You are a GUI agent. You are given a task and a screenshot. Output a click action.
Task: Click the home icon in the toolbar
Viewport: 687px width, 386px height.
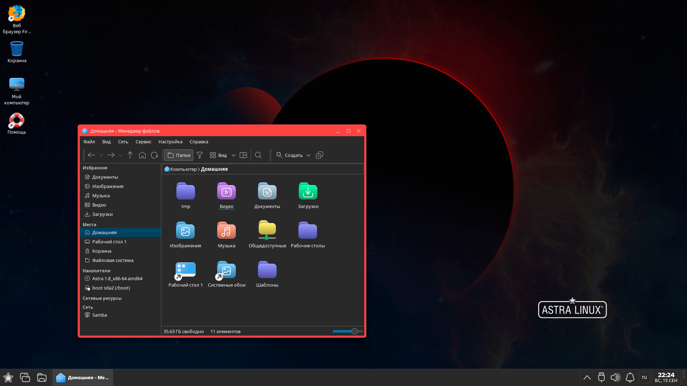click(x=142, y=155)
